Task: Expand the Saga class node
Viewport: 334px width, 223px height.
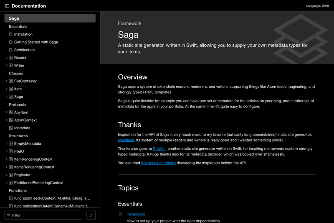Action: click(x=7, y=97)
